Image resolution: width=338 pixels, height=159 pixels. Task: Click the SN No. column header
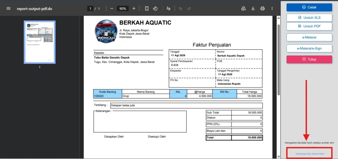(x=224, y=92)
